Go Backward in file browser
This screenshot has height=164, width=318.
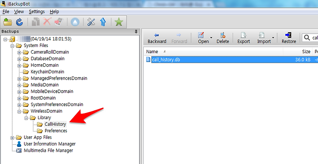[157, 38]
